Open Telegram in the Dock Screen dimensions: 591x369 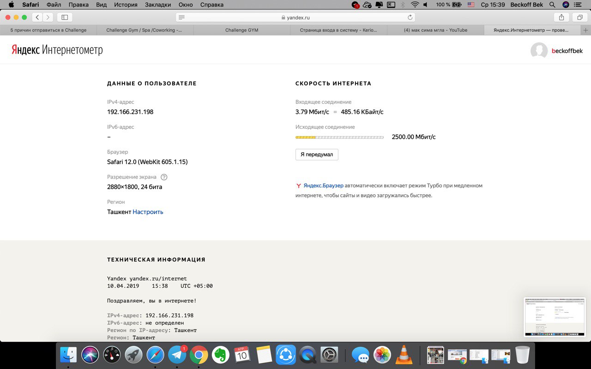[177, 355]
